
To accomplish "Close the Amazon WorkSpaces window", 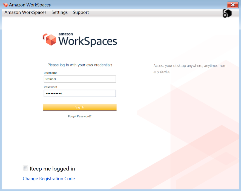I will (x=233, y=5).
